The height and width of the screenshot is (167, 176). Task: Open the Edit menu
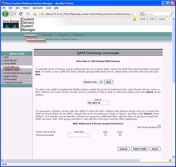click(x=11, y=8)
